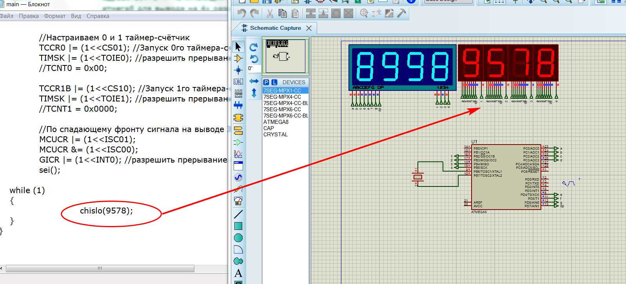Choose the 2D text 'A' tool
This screenshot has width=626, height=284.
pos(238,273)
